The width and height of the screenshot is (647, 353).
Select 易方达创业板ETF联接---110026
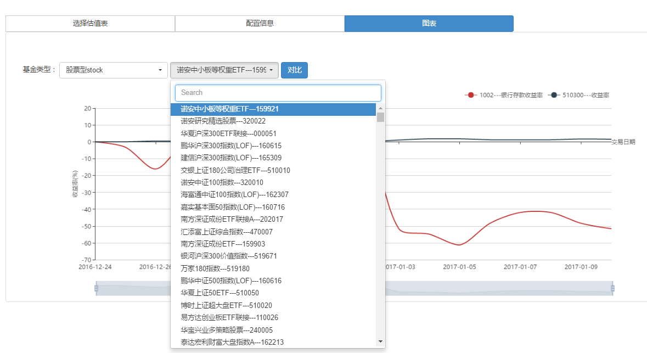(x=273, y=318)
